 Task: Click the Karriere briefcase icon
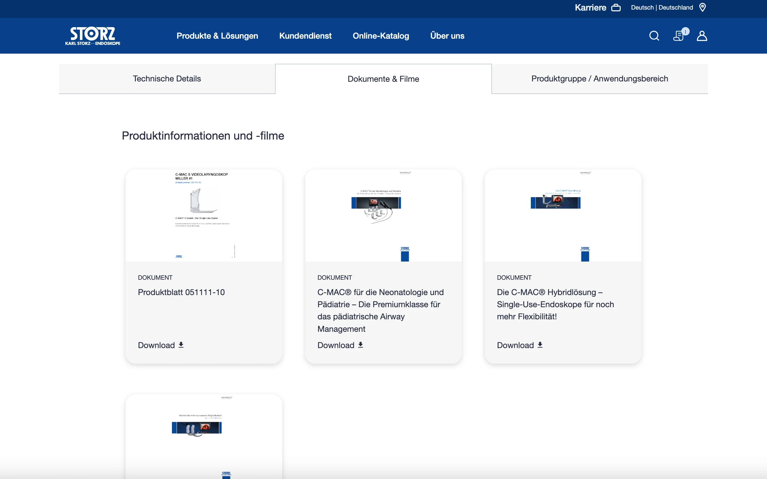pos(616,8)
